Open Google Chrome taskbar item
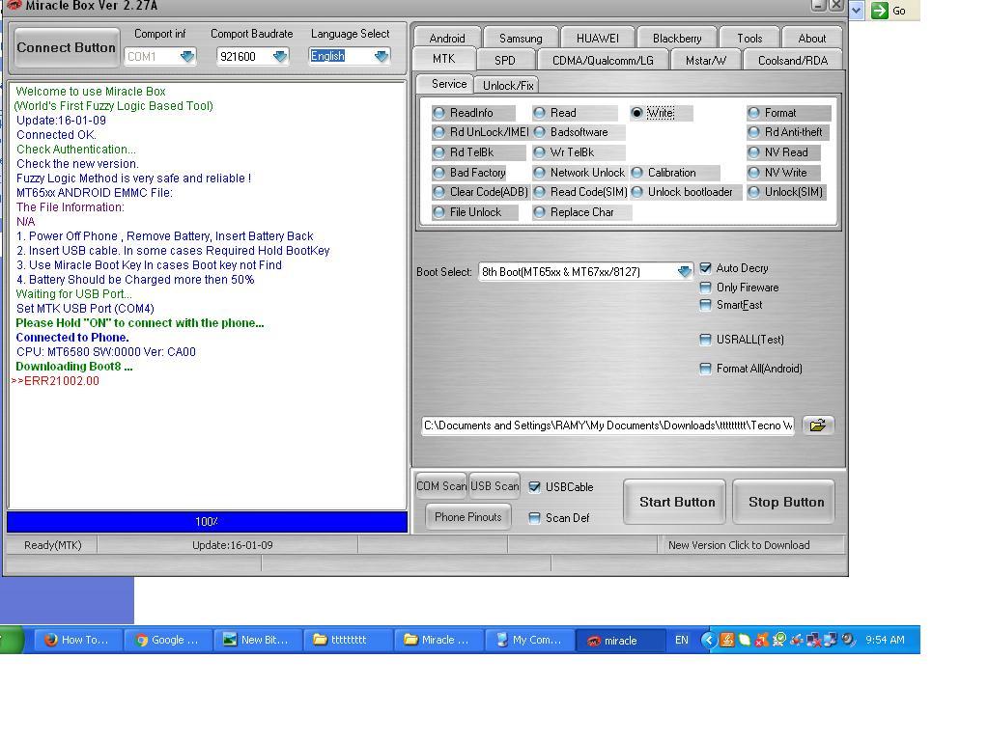 pos(167,640)
